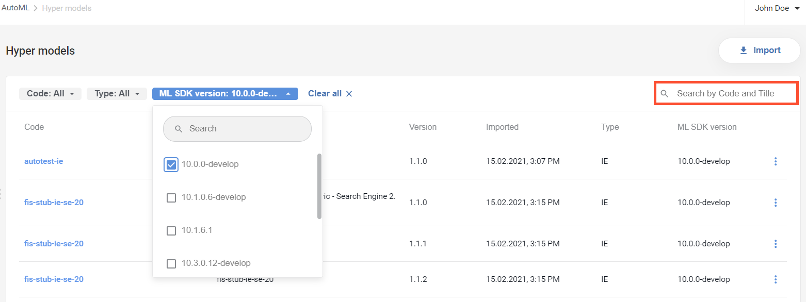
Task: Open actions menu for version 1.1.2 row
Action: pos(775,279)
